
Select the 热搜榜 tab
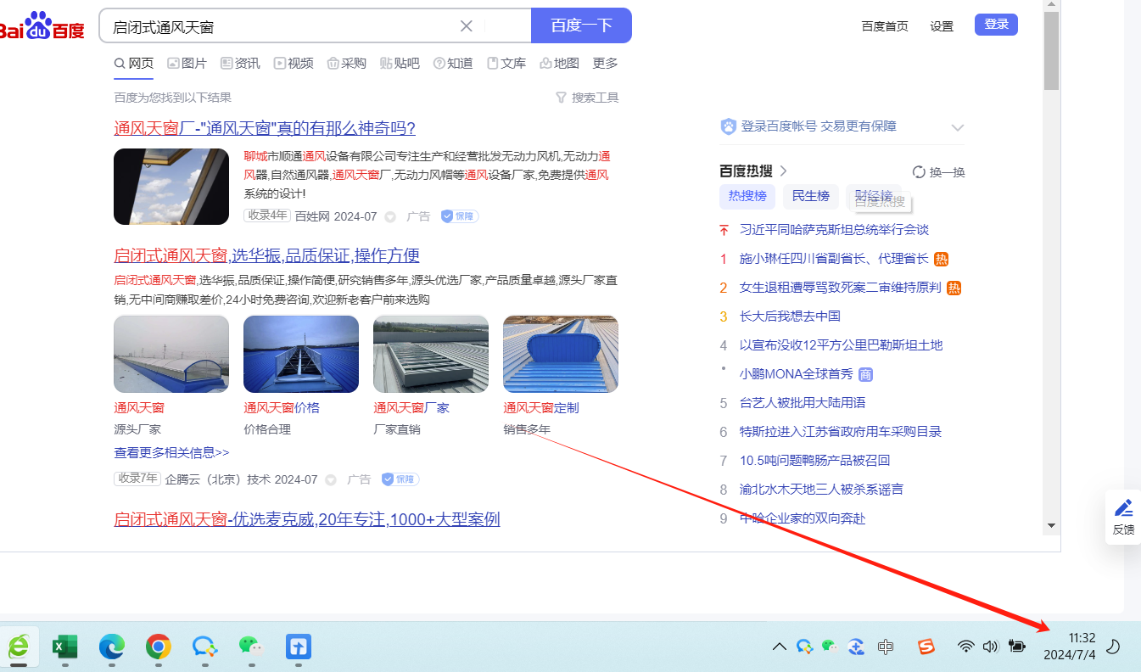tap(747, 196)
